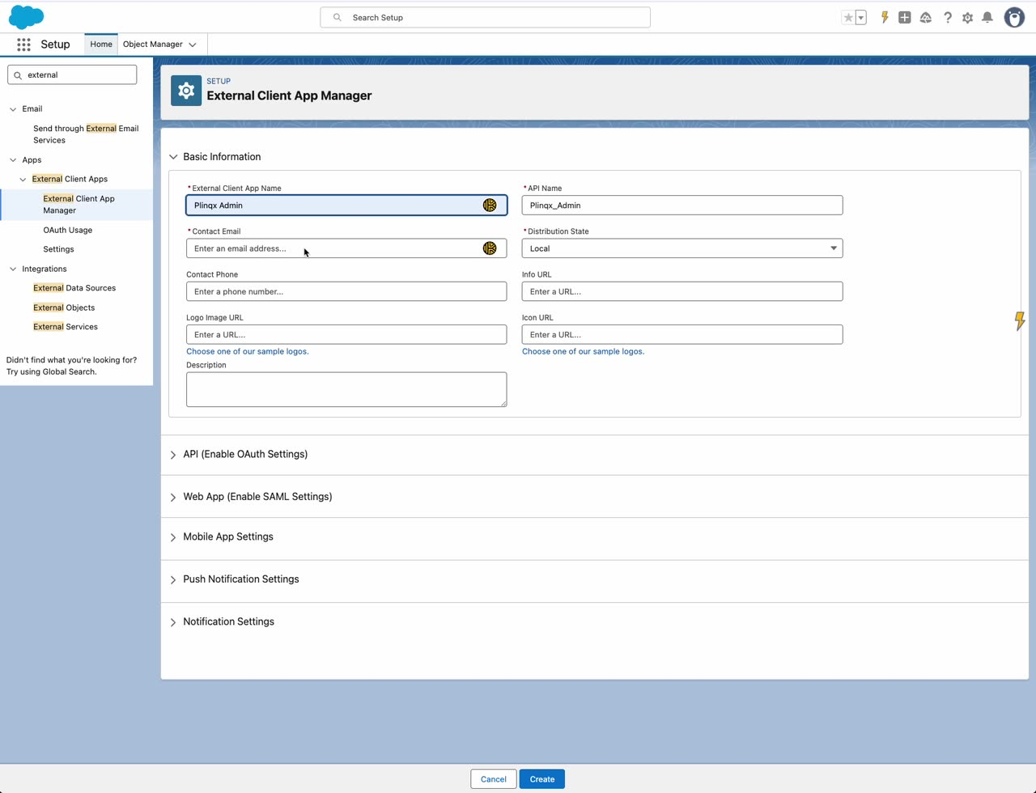Screen dimensions: 1036x793
Task: Open the Global Actions plus icon
Action: click(905, 17)
